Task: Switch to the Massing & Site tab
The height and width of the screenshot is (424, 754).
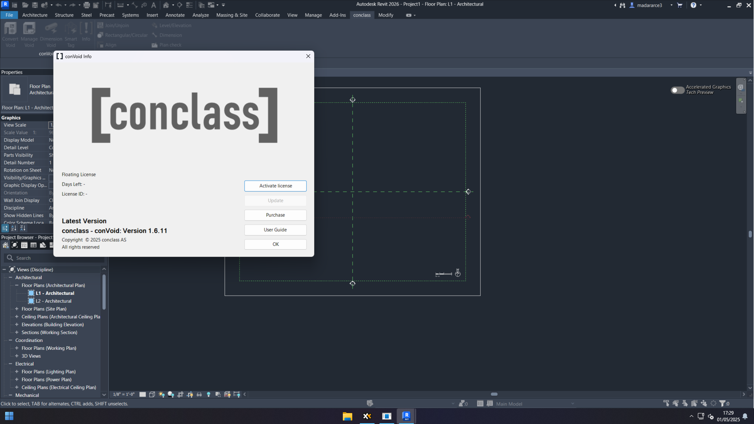Action: [x=232, y=15]
